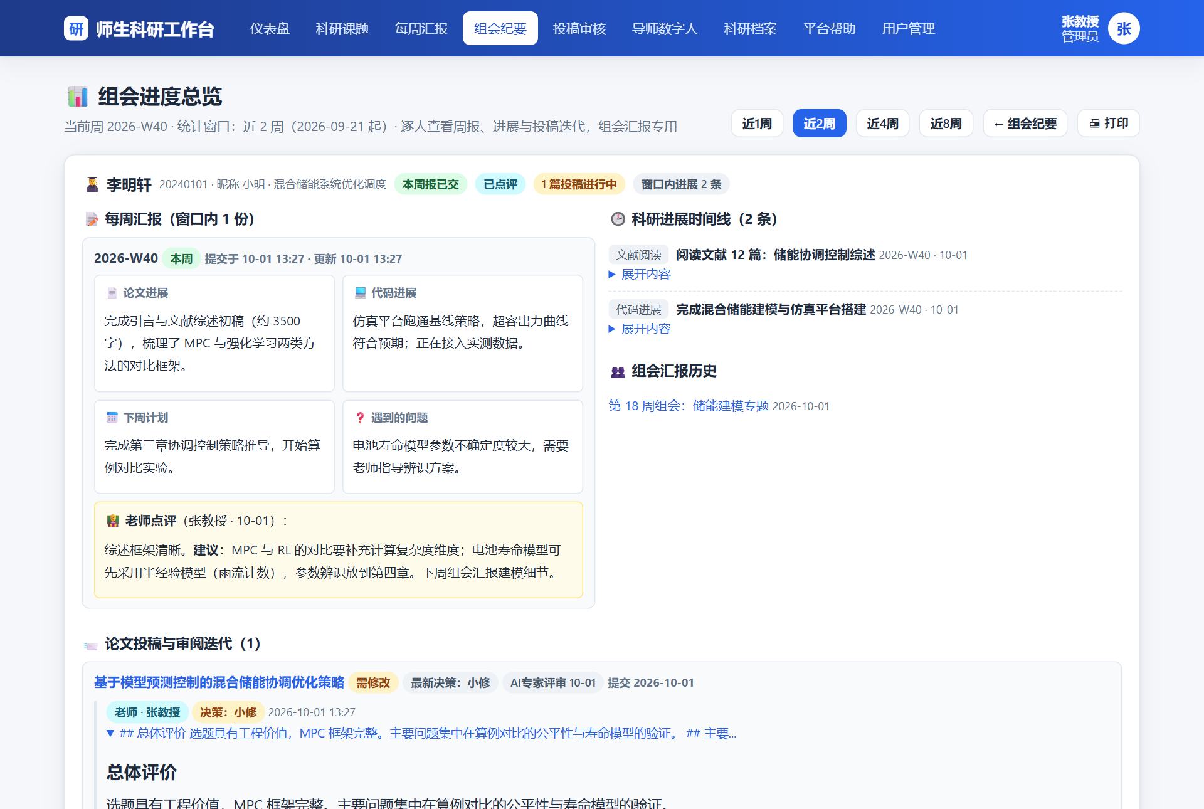Click the teacher icon by 老师点评

coord(112,521)
